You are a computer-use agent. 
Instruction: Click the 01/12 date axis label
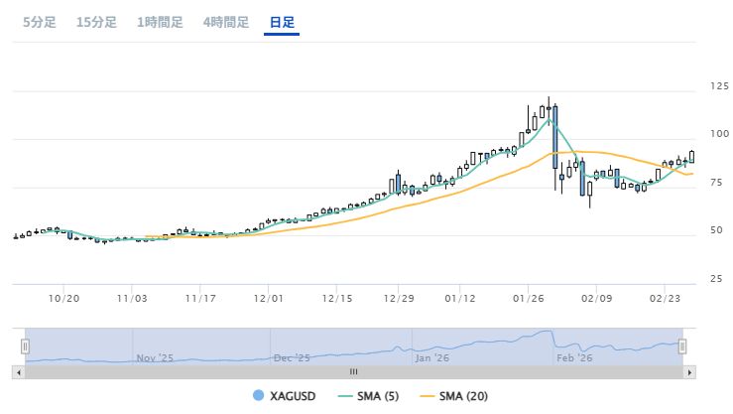460,299
